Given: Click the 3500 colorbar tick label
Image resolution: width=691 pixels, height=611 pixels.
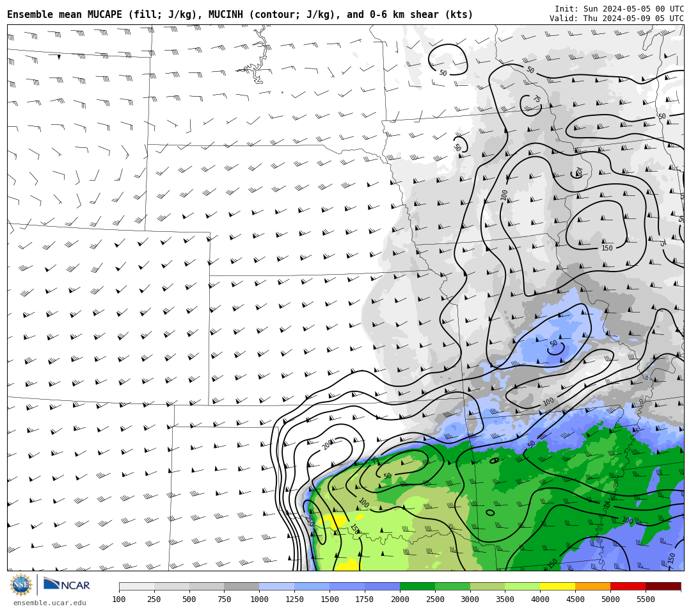Looking at the screenshot, I should (505, 599).
